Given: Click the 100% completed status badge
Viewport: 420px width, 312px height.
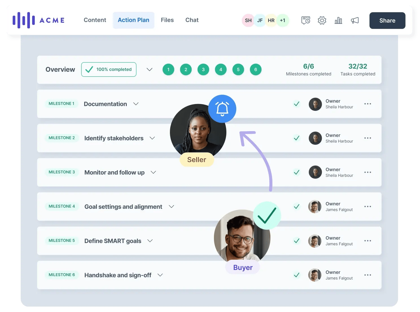Looking at the screenshot, I should coord(109,70).
